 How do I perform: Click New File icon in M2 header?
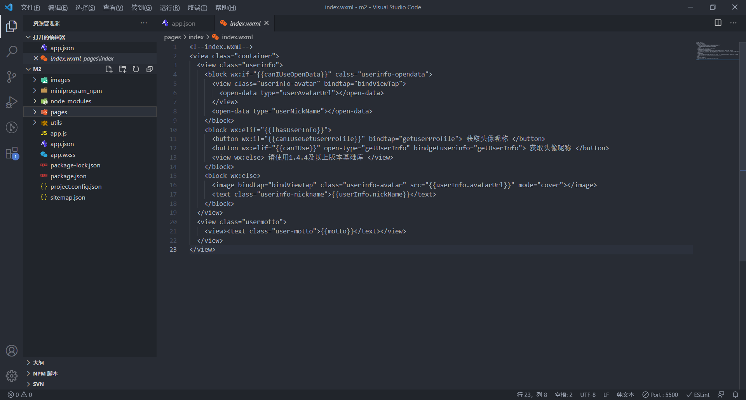pos(109,69)
